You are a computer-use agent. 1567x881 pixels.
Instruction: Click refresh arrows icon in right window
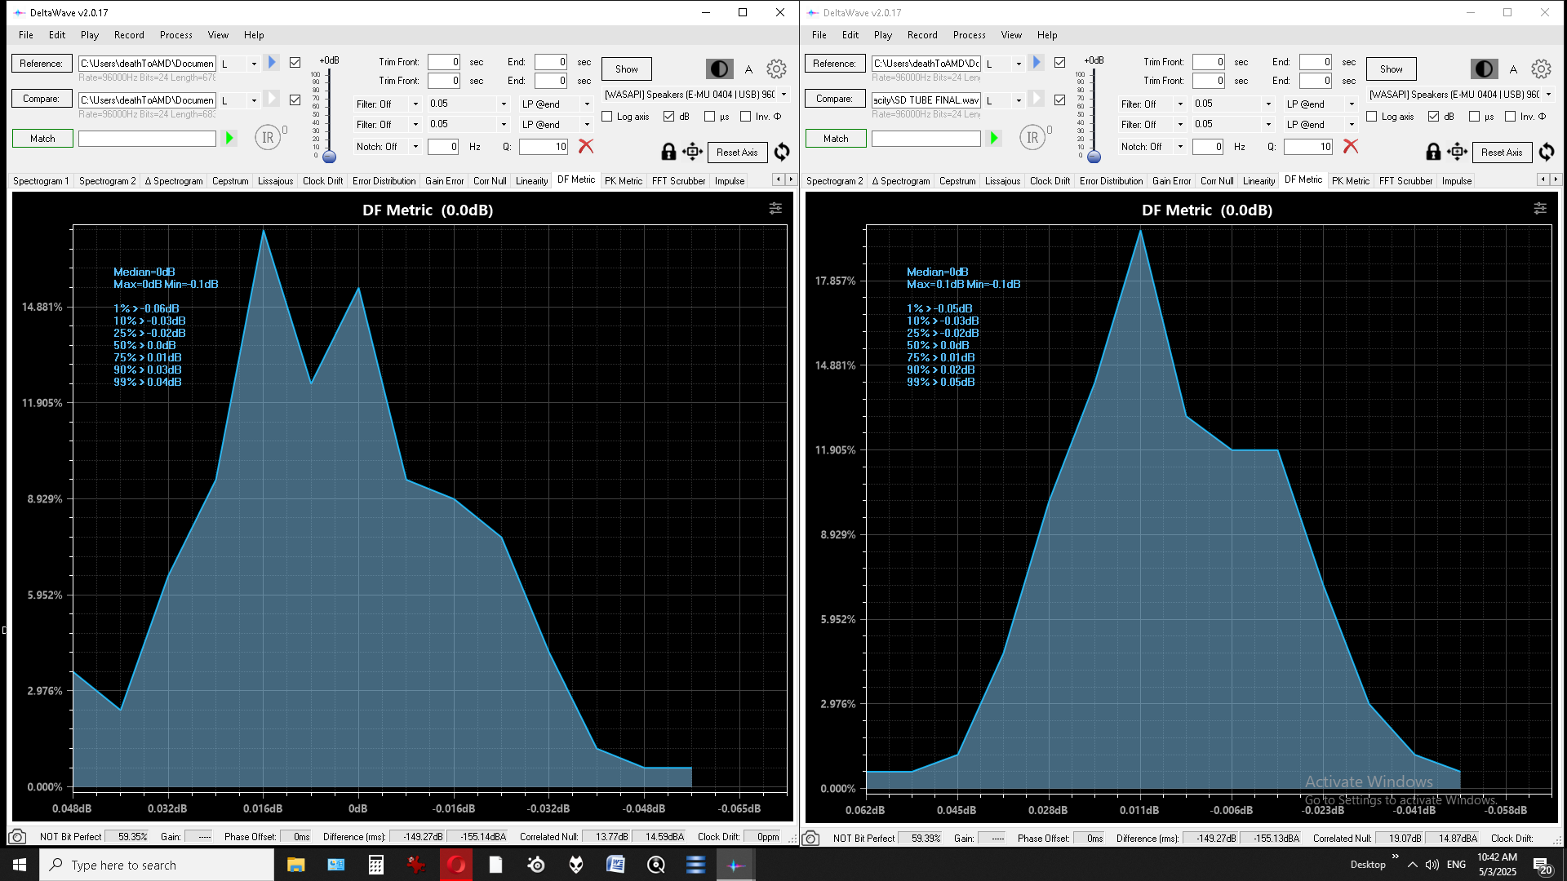coord(1547,152)
